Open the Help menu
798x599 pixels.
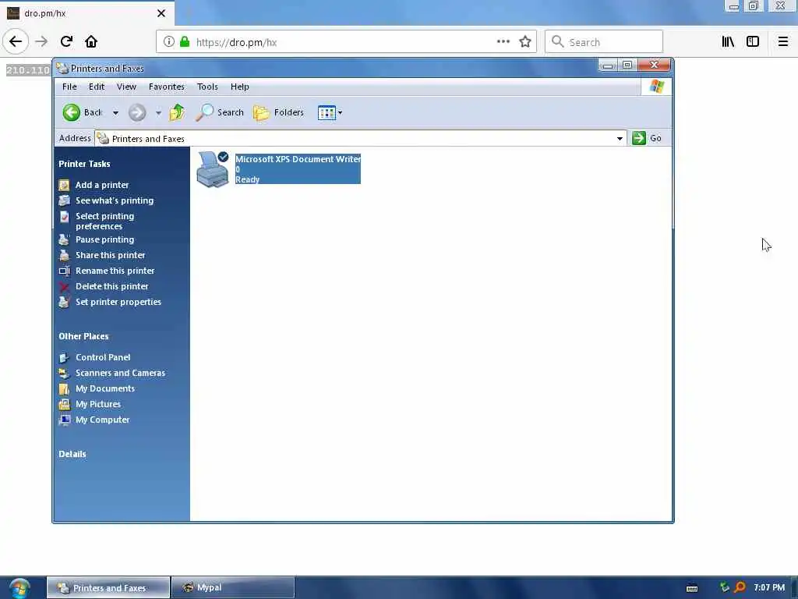pyautogui.click(x=240, y=87)
